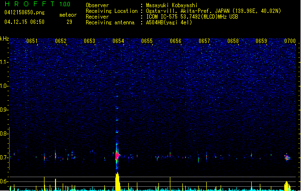Image resolution: width=301 pixels, height=191 pixels.
Task: Click the HROFFT 1.0.0 title text
Action: (37, 4)
